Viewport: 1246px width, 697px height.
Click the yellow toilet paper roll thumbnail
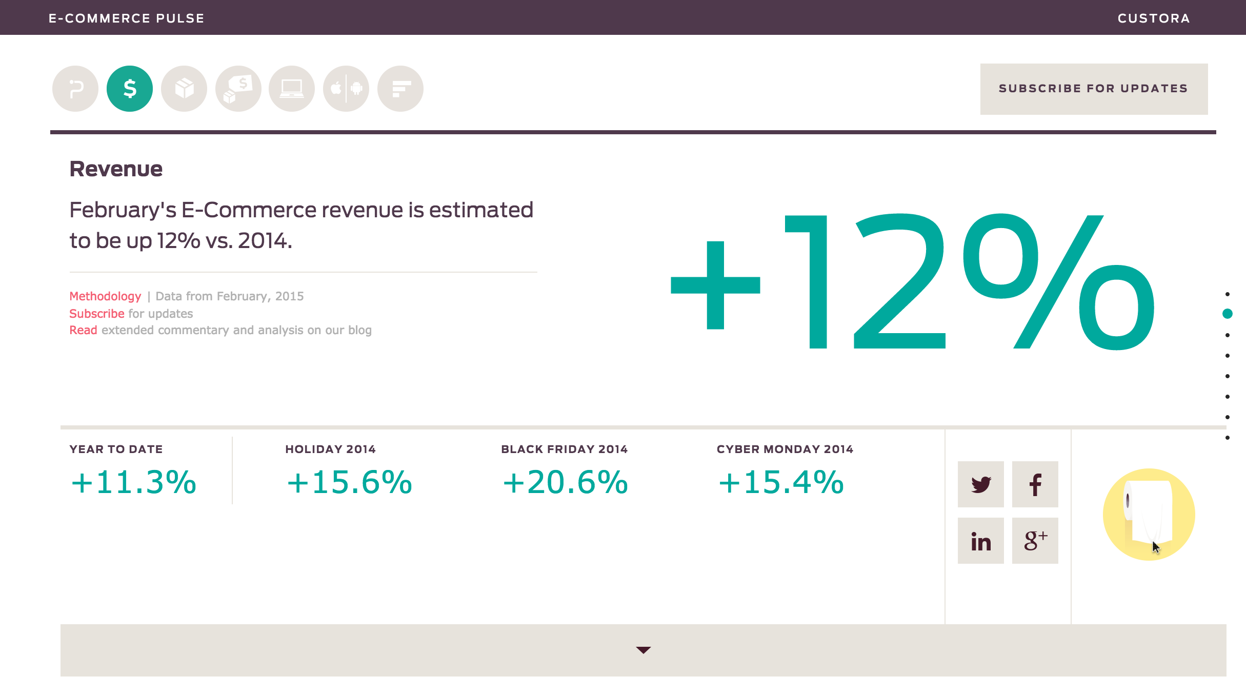tap(1149, 514)
